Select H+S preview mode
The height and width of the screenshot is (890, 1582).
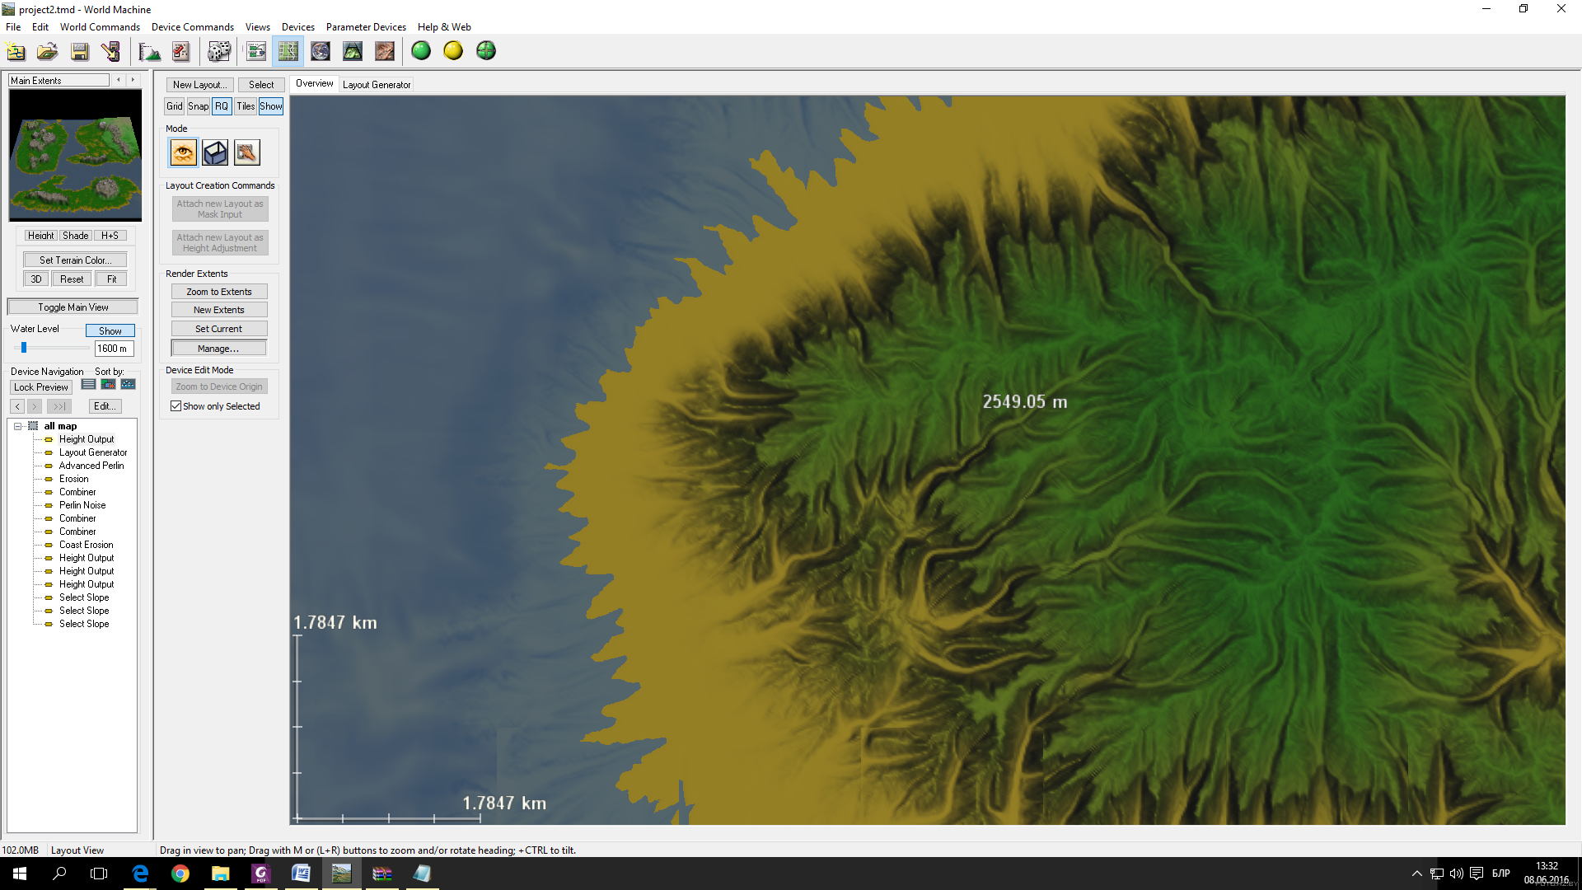pos(110,236)
